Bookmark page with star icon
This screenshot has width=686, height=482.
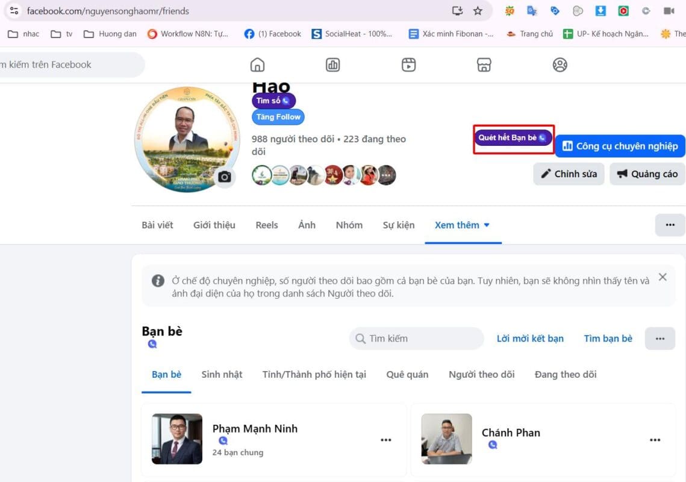pyautogui.click(x=478, y=11)
